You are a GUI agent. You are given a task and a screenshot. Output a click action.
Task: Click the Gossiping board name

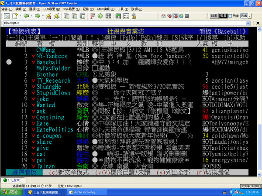50,117
